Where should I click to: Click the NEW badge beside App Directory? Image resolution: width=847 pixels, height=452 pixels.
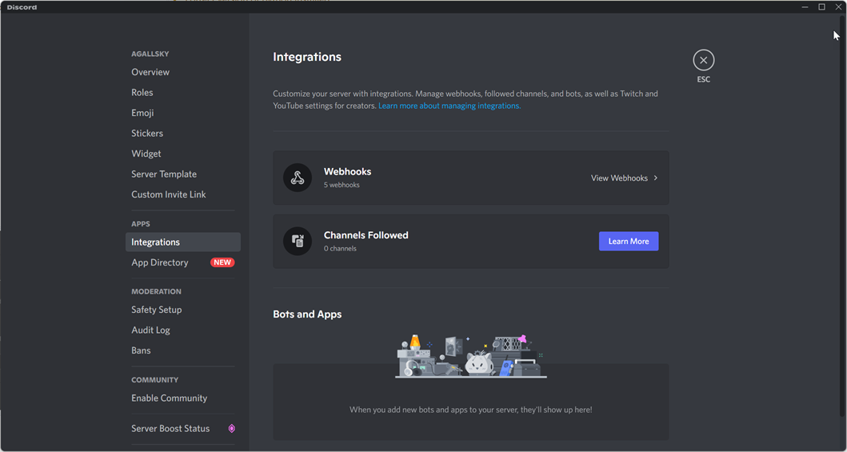[222, 262]
